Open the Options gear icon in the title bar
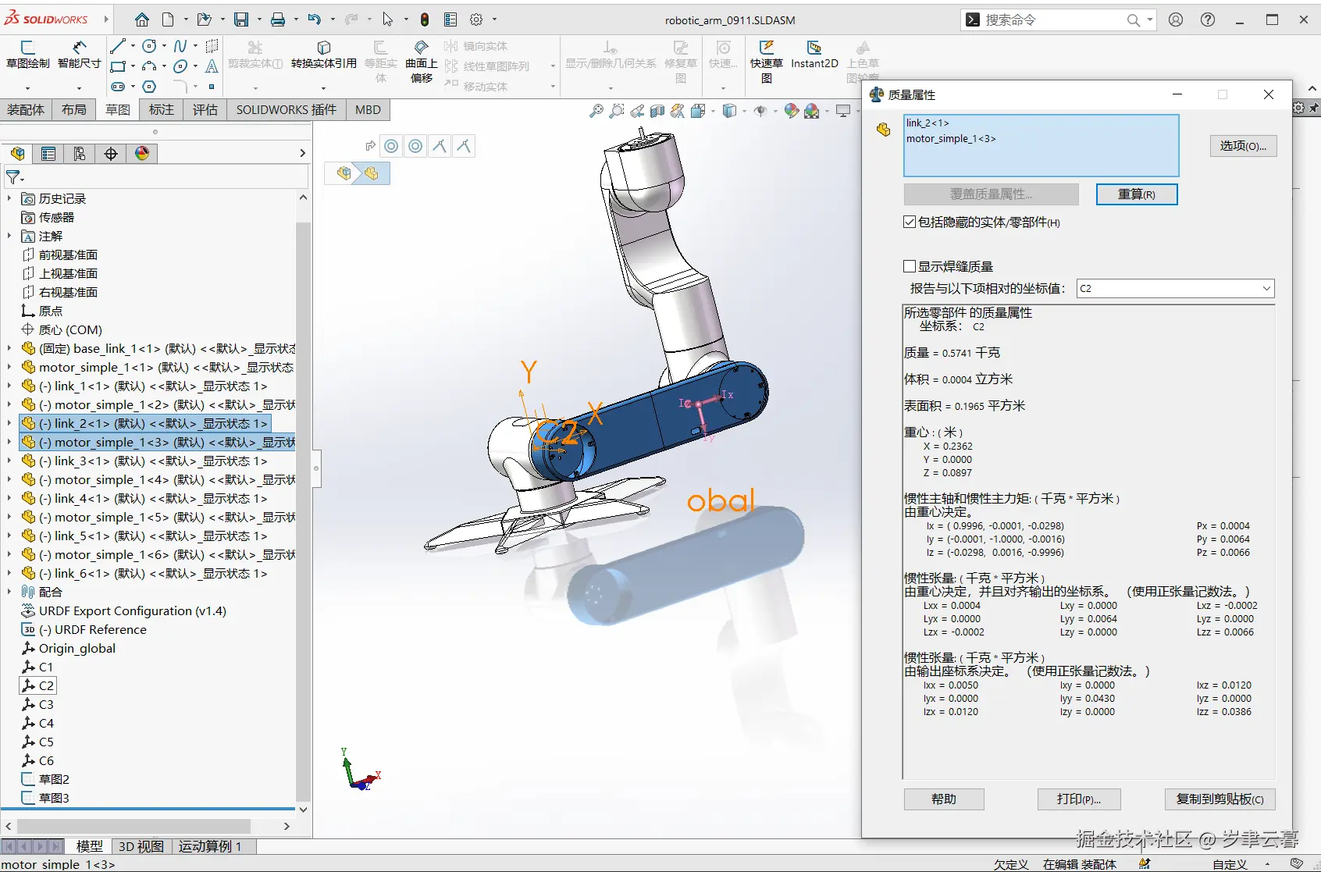 (476, 20)
